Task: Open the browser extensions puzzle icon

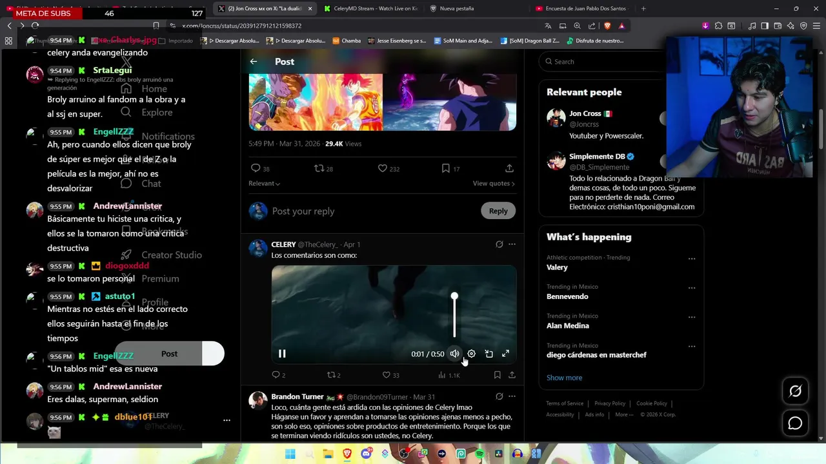Action: pos(718,26)
